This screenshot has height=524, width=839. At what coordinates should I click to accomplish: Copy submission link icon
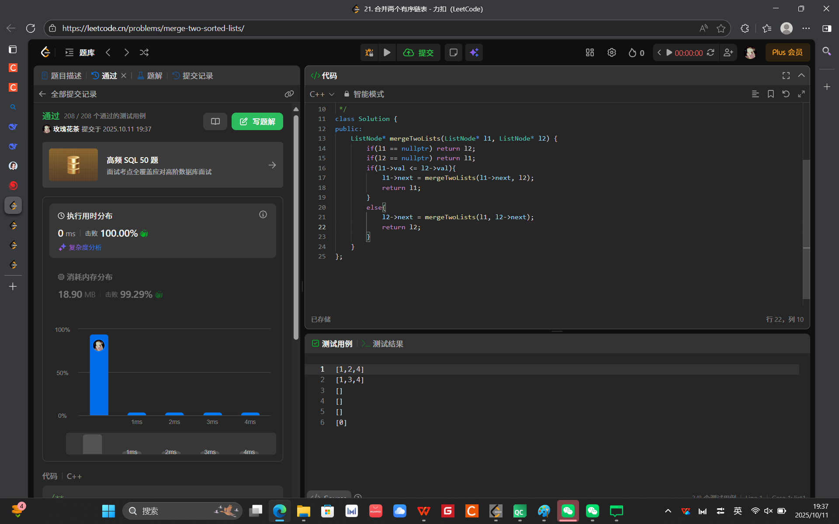click(289, 94)
